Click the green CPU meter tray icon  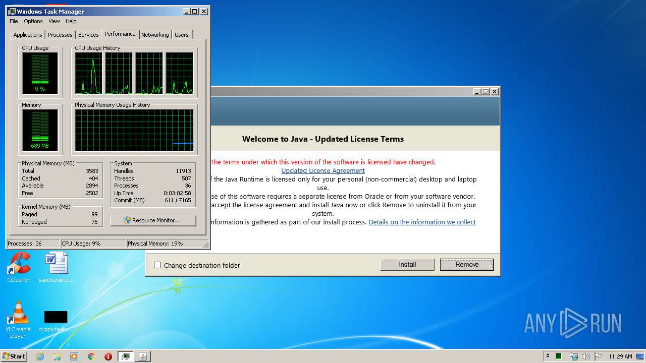pos(559,356)
